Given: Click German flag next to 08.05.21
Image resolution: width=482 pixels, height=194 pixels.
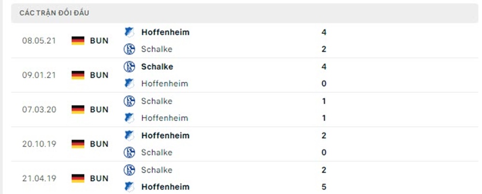Looking at the screenshot, I should click(78, 41).
